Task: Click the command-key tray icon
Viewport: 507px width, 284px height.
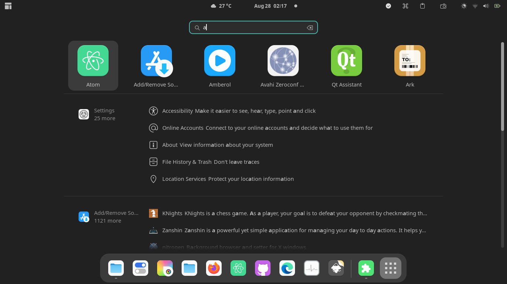Action: pos(405,6)
